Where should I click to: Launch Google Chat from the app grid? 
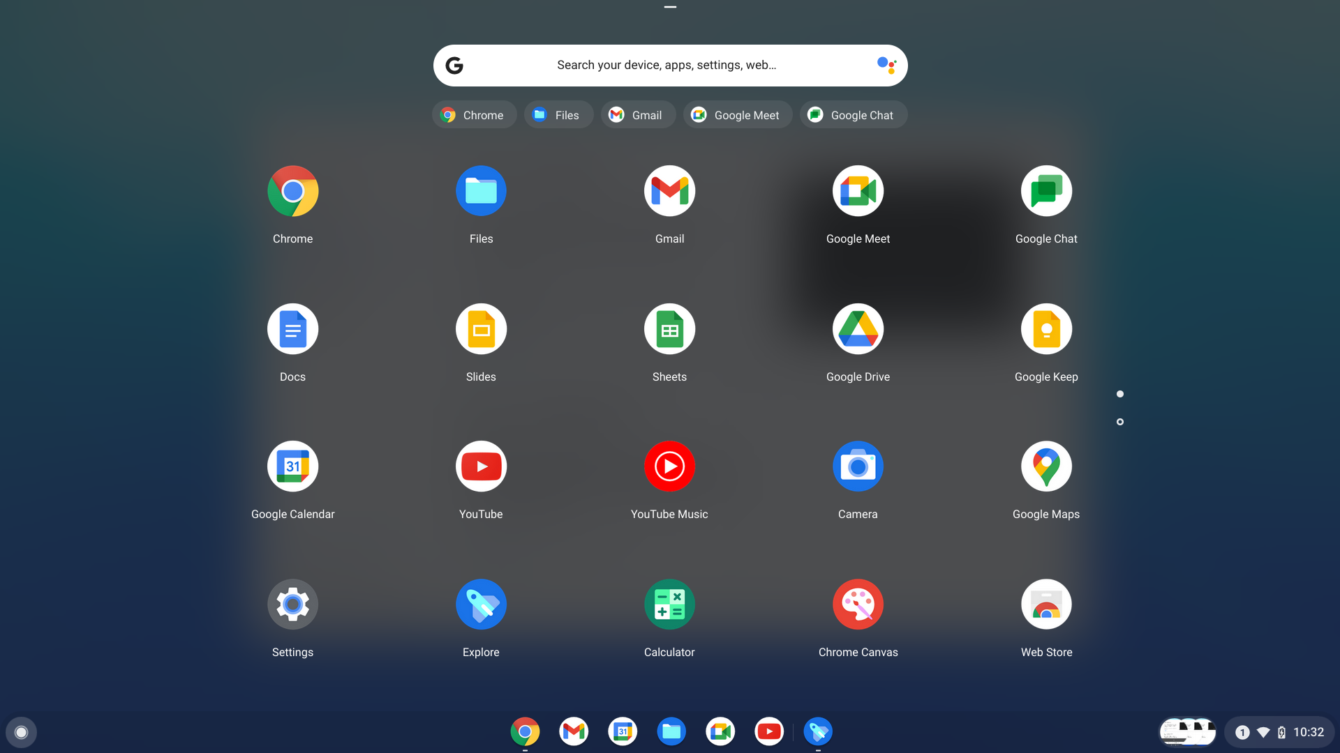pyautogui.click(x=1047, y=191)
